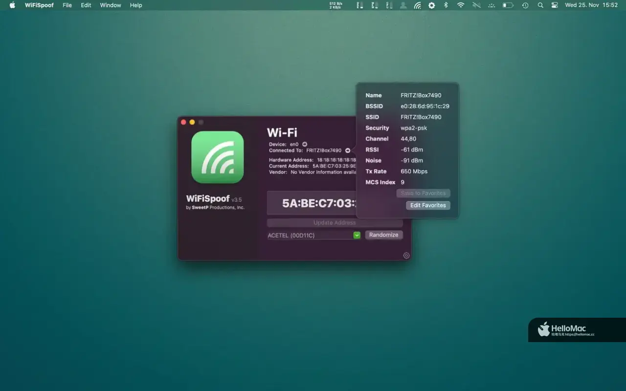
Task: Open the Wi-Fi status menu in menu bar
Action: pos(461,5)
